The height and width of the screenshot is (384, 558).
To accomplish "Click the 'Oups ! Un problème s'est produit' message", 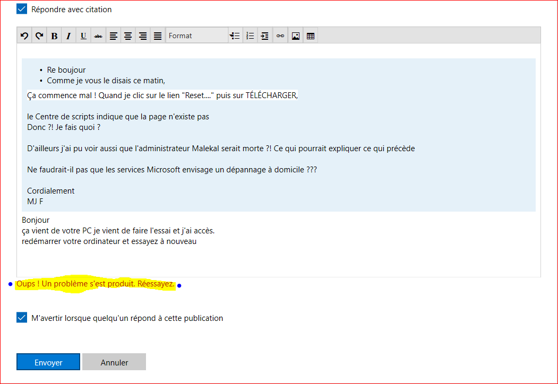I will [96, 284].
